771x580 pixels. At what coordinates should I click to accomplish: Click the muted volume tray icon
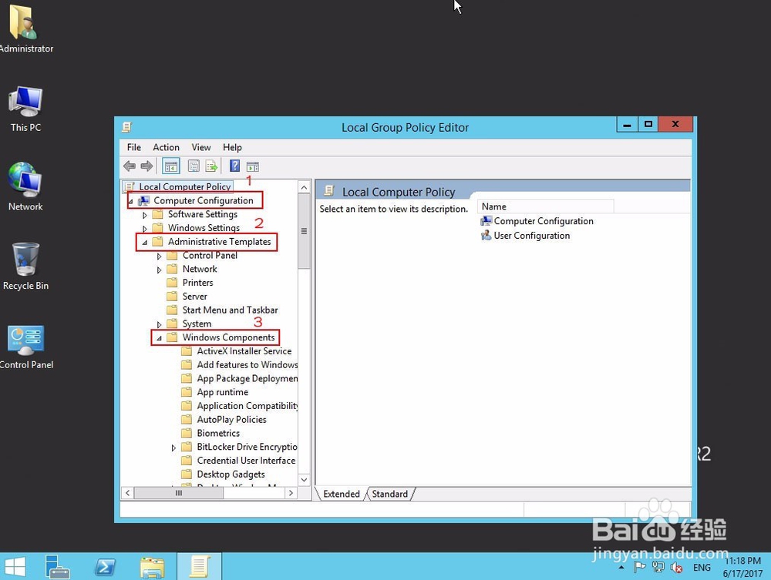(x=677, y=568)
